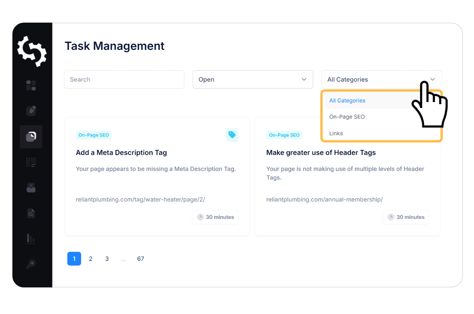Click the key icon in sidebar
This screenshot has width=474, height=314.
point(31,264)
